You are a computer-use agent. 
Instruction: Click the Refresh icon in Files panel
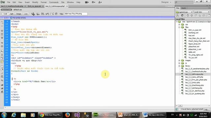pos(182,15)
